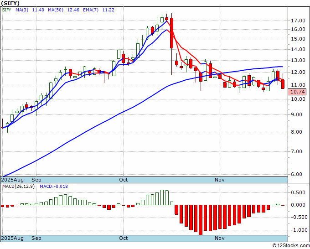
Task: Click the MA(3) value 11.40
Action: 38,10
